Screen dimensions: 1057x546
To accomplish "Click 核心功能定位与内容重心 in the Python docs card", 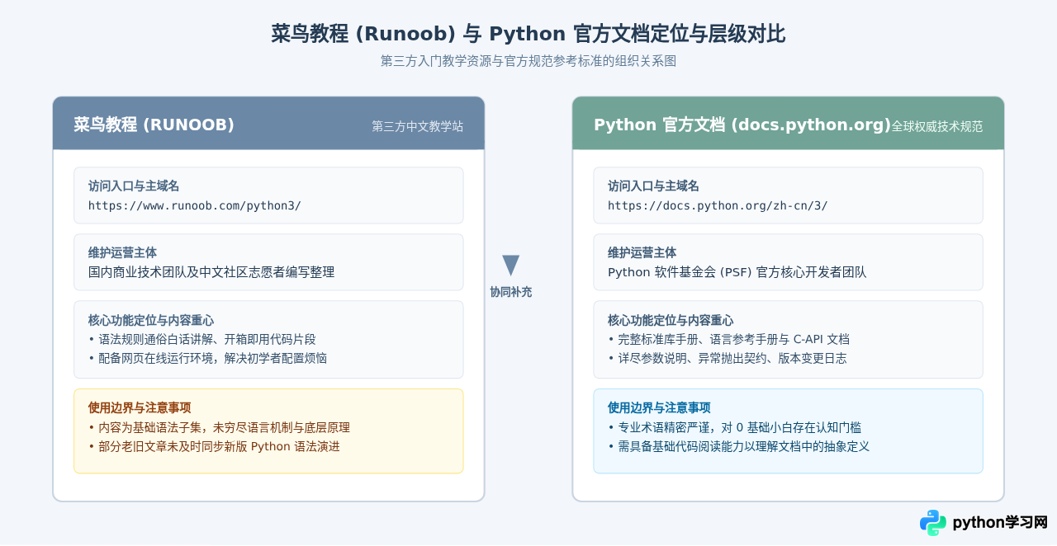I will pyautogui.click(x=671, y=320).
